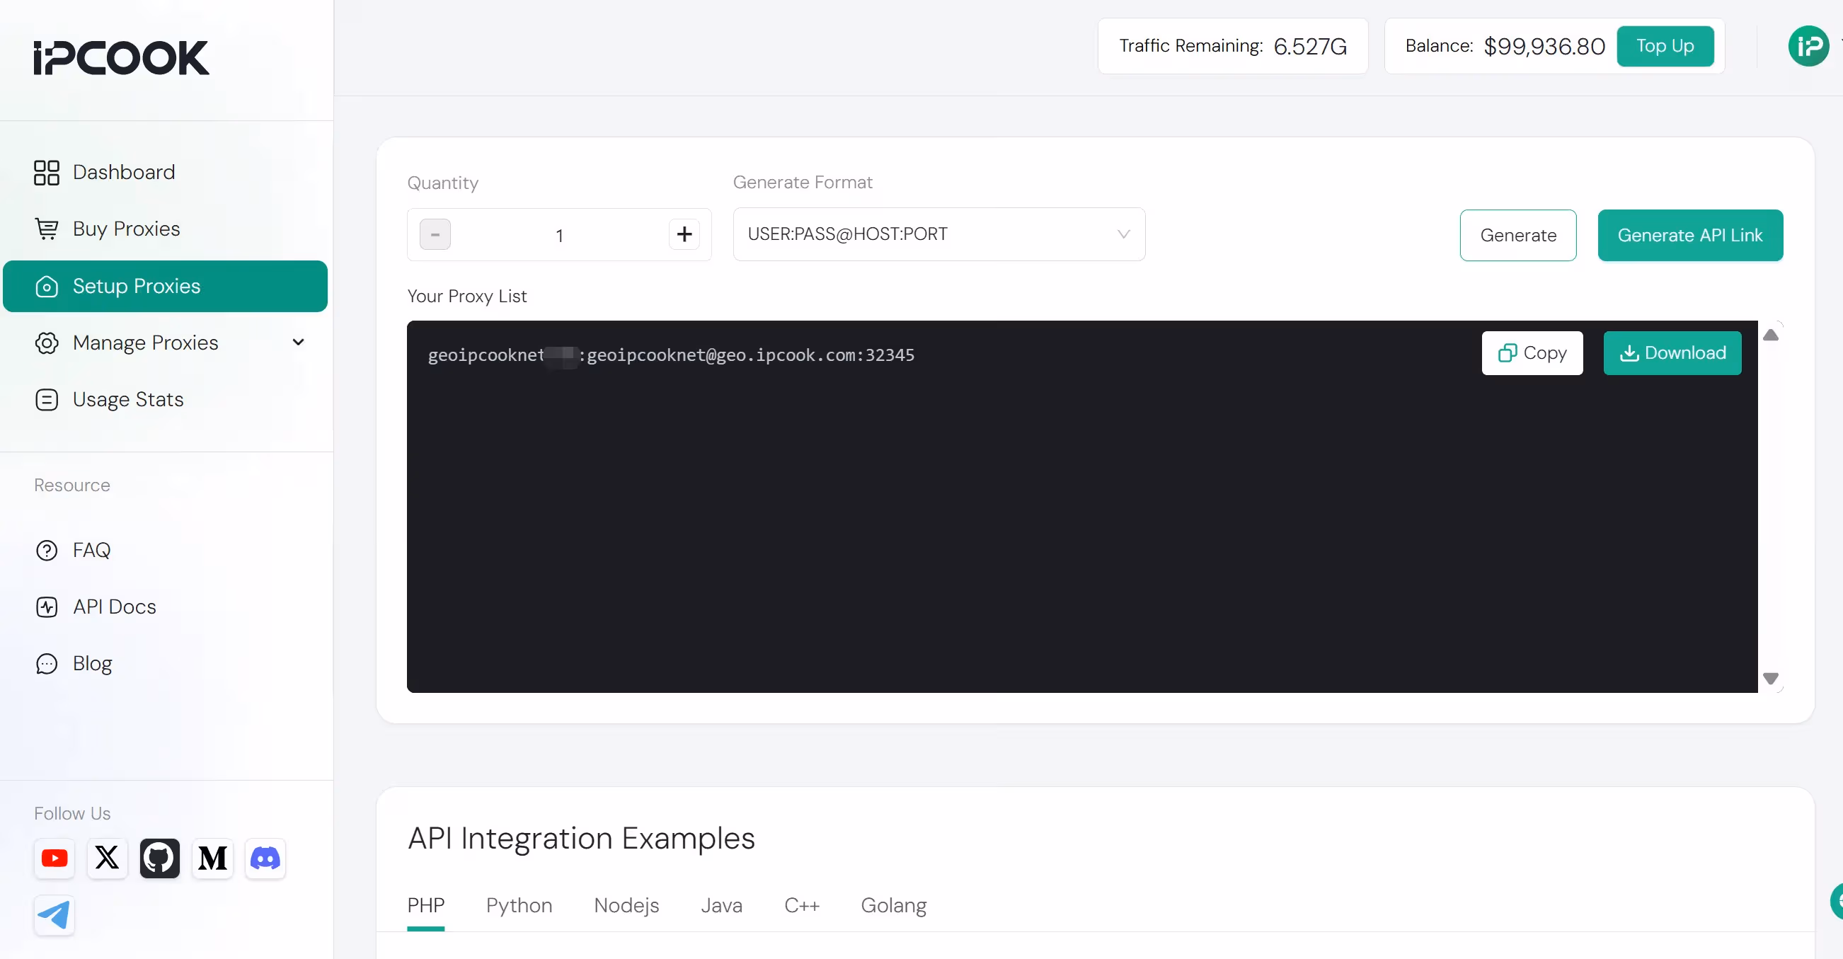Click the Top Up button
The height and width of the screenshot is (959, 1843).
pyautogui.click(x=1665, y=46)
